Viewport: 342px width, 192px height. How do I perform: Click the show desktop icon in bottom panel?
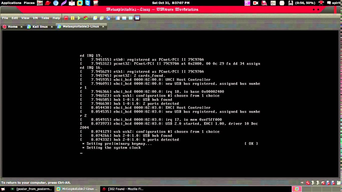coord(3,189)
